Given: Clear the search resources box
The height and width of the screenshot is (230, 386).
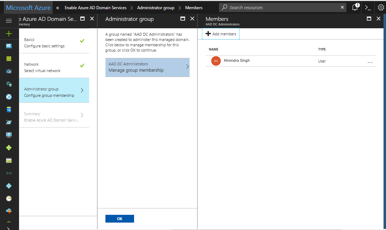Looking at the screenshot, I should coord(342,7).
